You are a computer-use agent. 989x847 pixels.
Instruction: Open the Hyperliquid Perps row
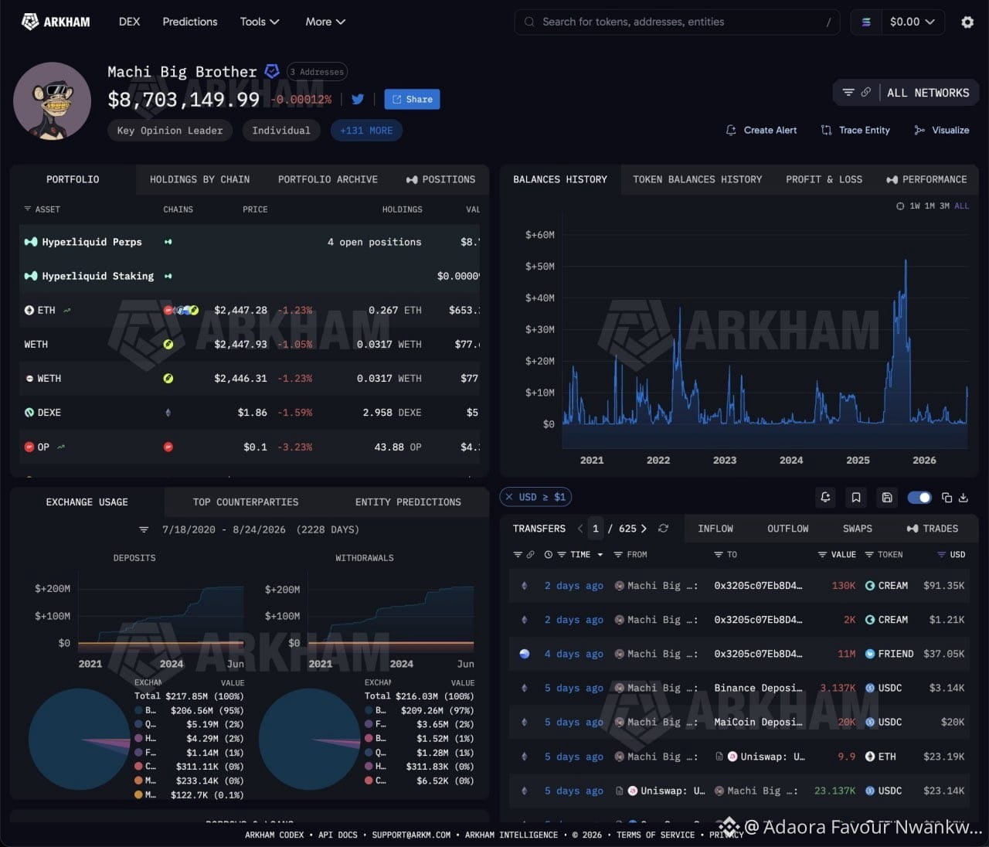pos(251,242)
